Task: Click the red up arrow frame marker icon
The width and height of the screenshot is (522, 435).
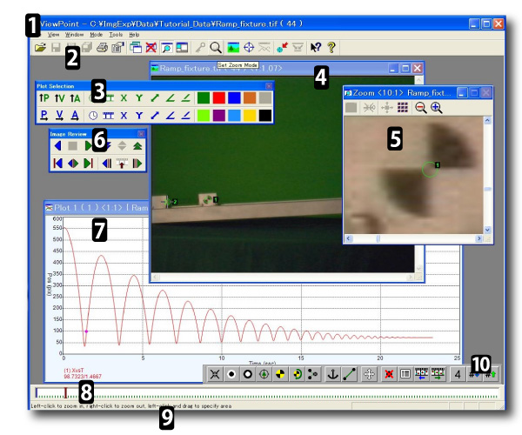Action: pyautogui.click(x=122, y=163)
